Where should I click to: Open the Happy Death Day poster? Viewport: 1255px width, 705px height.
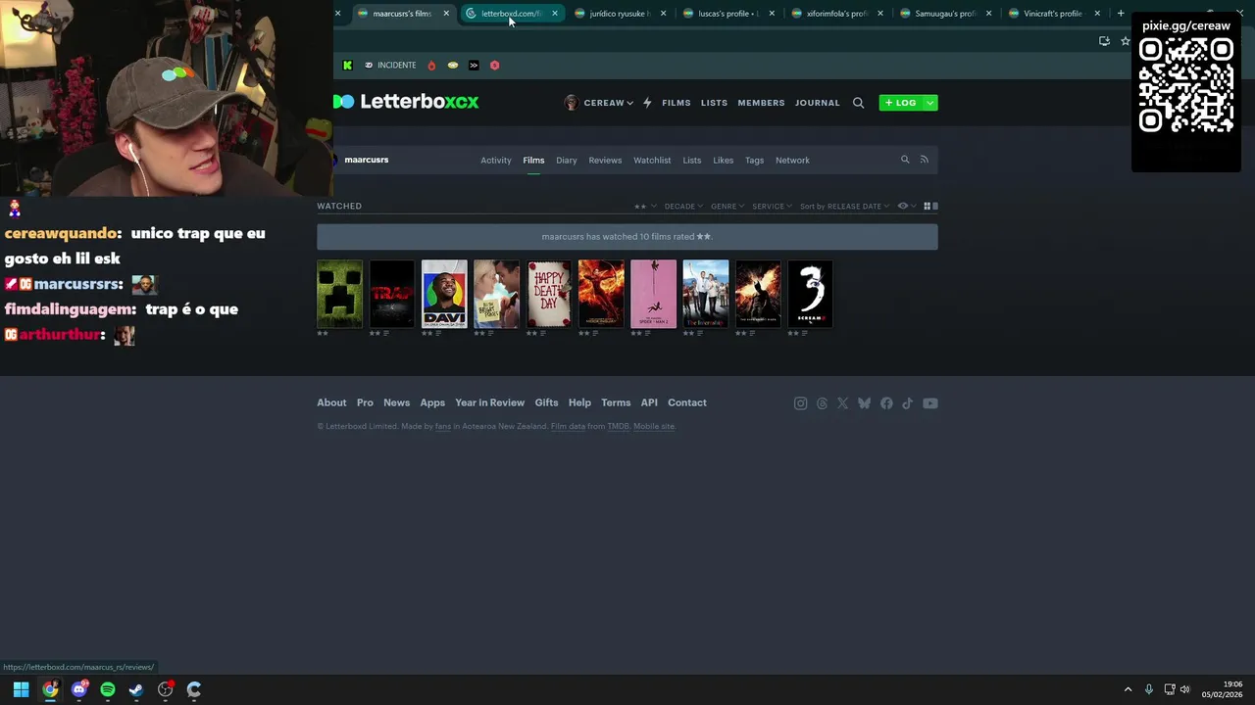tap(549, 294)
